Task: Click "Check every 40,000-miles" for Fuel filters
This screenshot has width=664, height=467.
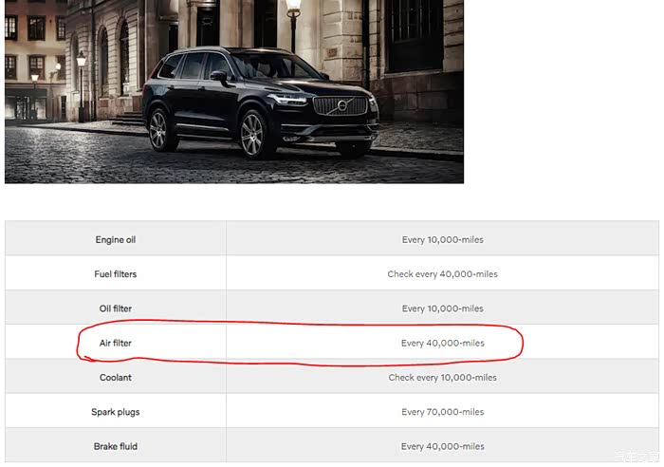Action: coord(442,274)
